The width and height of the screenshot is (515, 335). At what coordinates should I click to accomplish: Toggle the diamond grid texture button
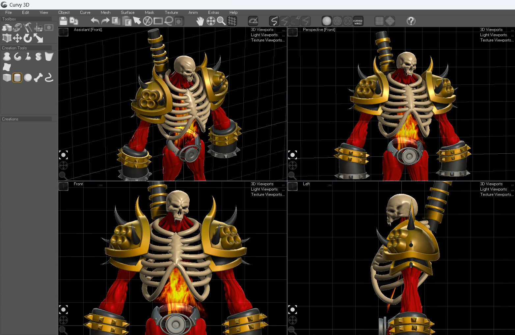pos(390,21)
